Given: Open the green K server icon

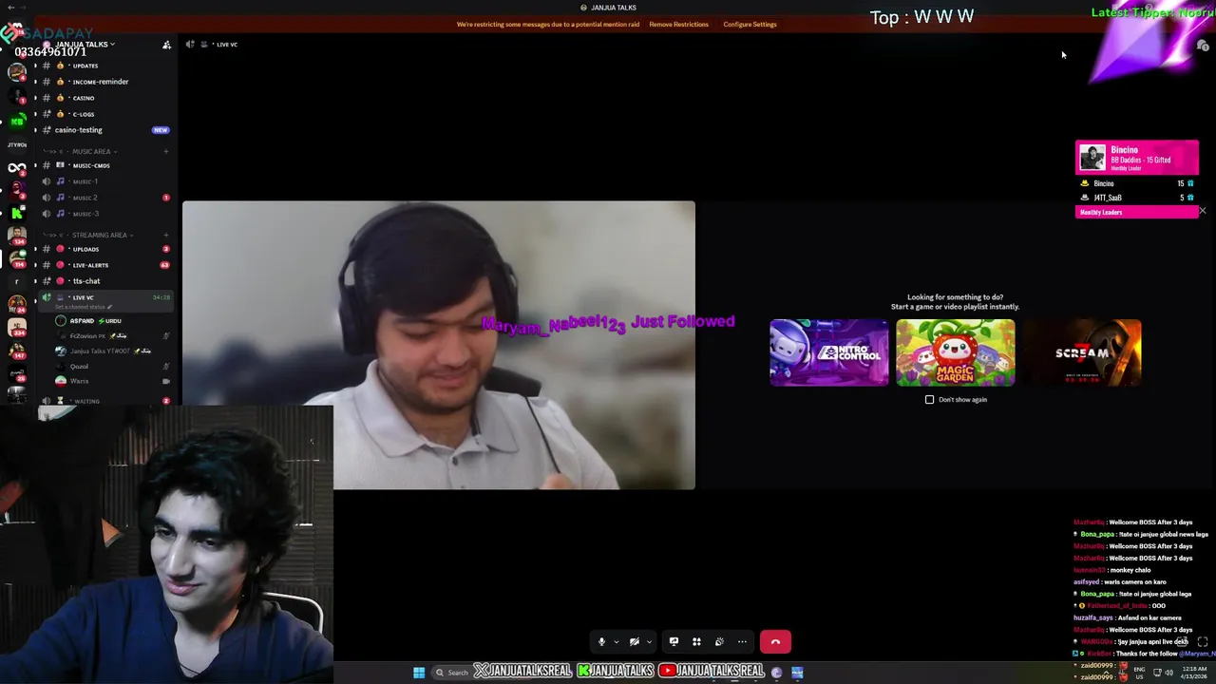Looking at the screenshot, I should coord(17,213).
